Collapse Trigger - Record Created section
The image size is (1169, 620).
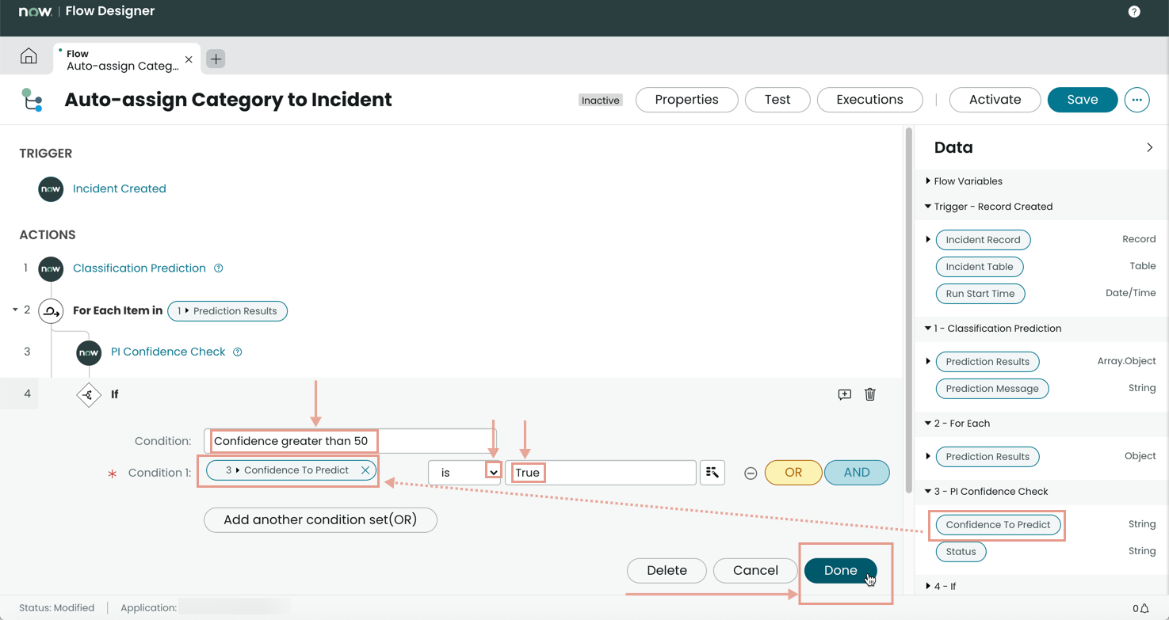point(928,207)
